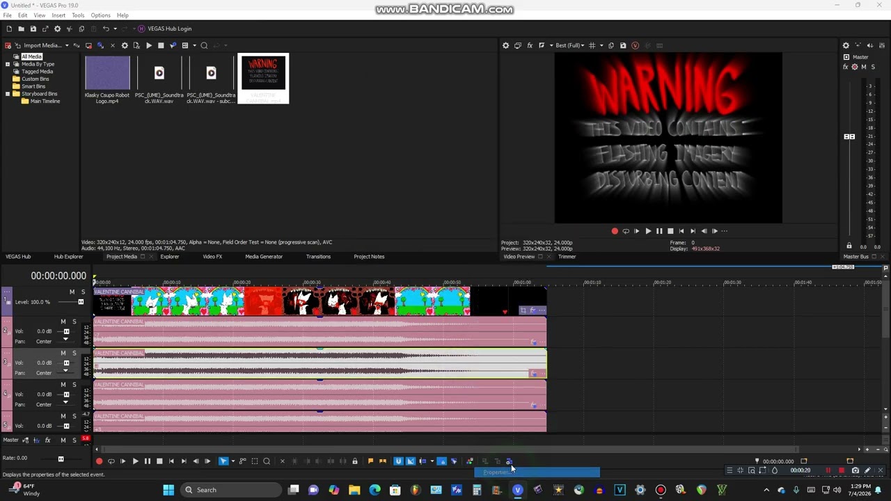Open Master Bus mixer properties gear

tap(846, 45)
